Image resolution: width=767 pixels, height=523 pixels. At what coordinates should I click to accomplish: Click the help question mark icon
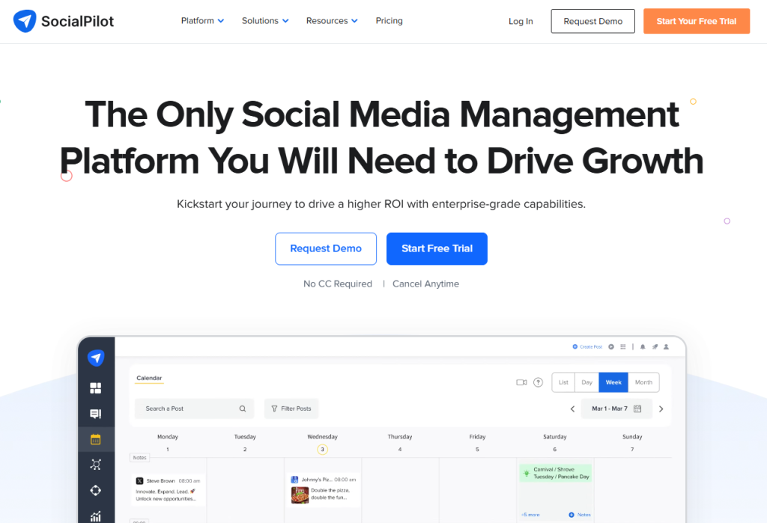pyautogui.click(x=538, y=382)
